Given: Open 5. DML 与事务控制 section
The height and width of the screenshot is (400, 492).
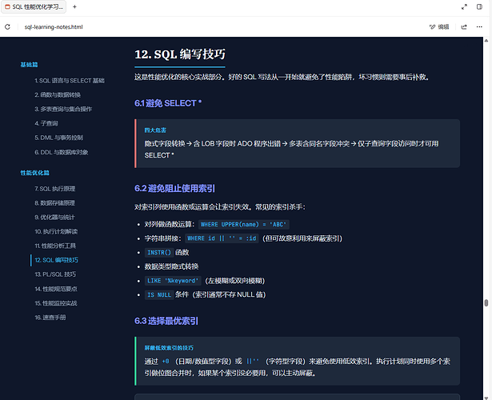Looking at the screenshot, I should (59, 138).
